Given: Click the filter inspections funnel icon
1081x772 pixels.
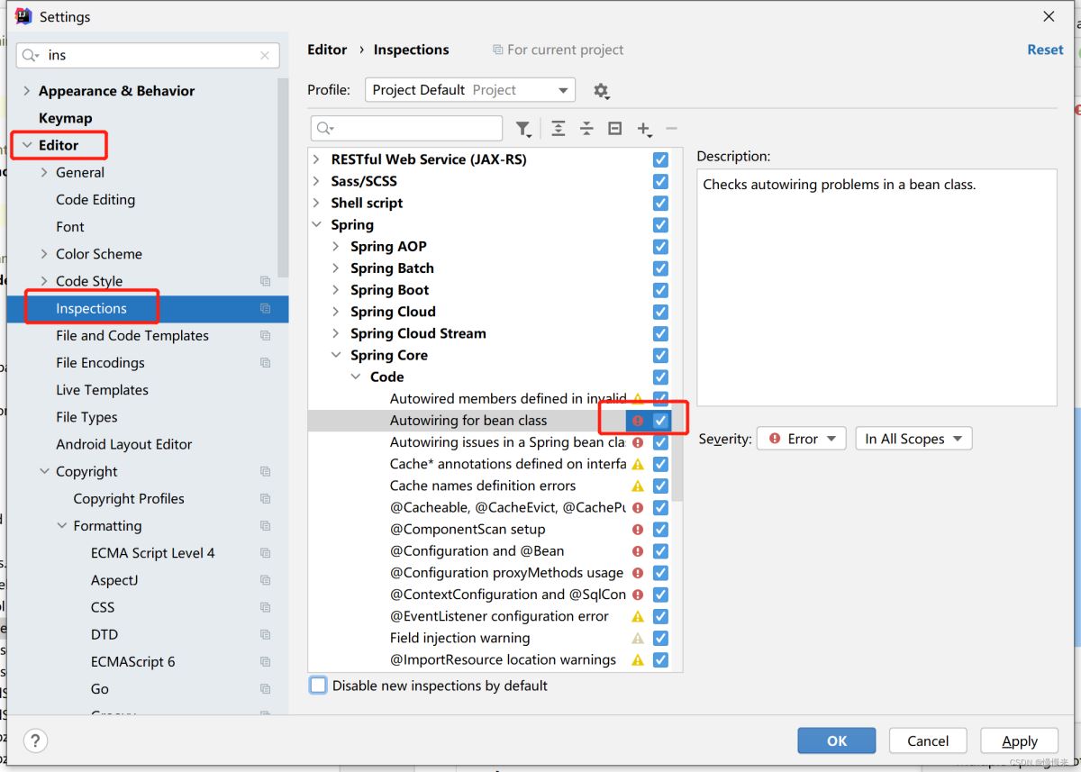Looking at the screenshot, I should click(522, 129).
